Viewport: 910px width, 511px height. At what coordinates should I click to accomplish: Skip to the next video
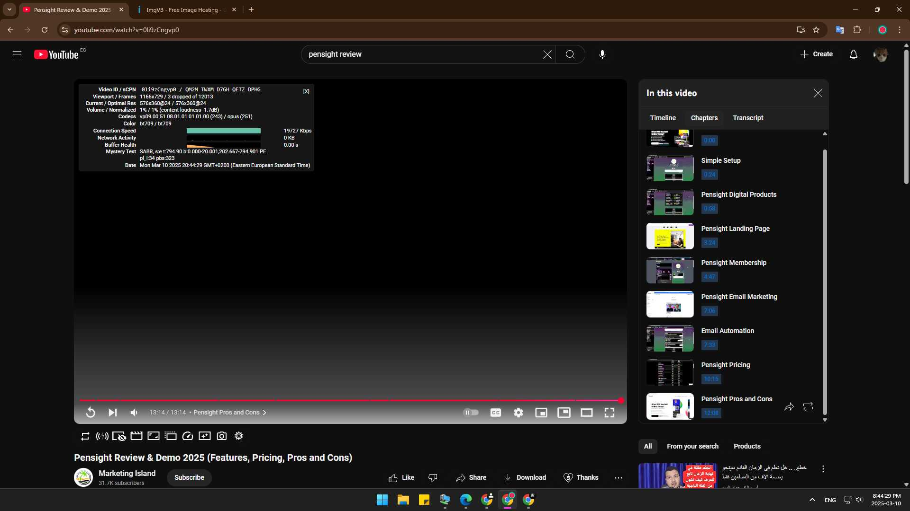[x=112, y=413]
